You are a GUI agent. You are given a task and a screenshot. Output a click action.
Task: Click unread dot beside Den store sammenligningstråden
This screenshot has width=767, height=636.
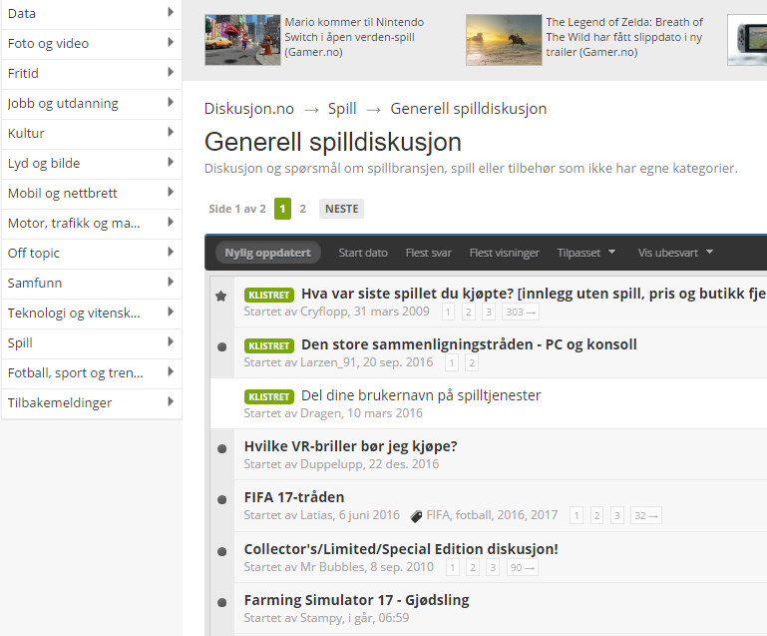point(221,346)
